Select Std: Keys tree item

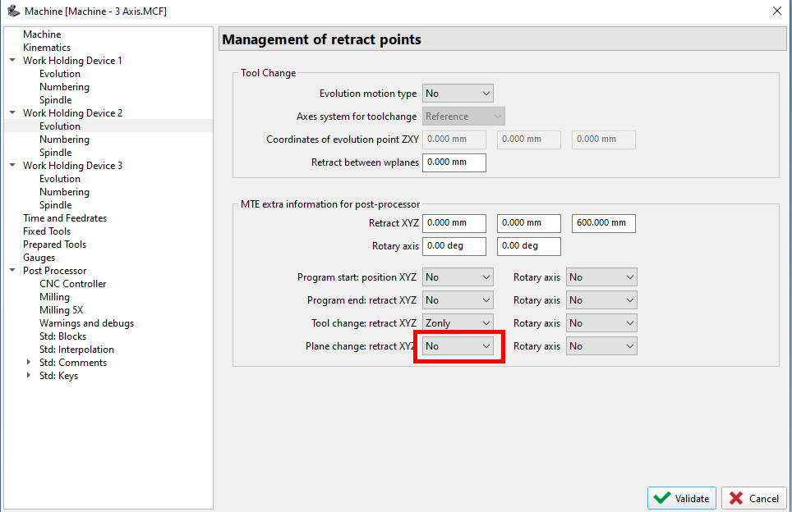pos(58,375)
